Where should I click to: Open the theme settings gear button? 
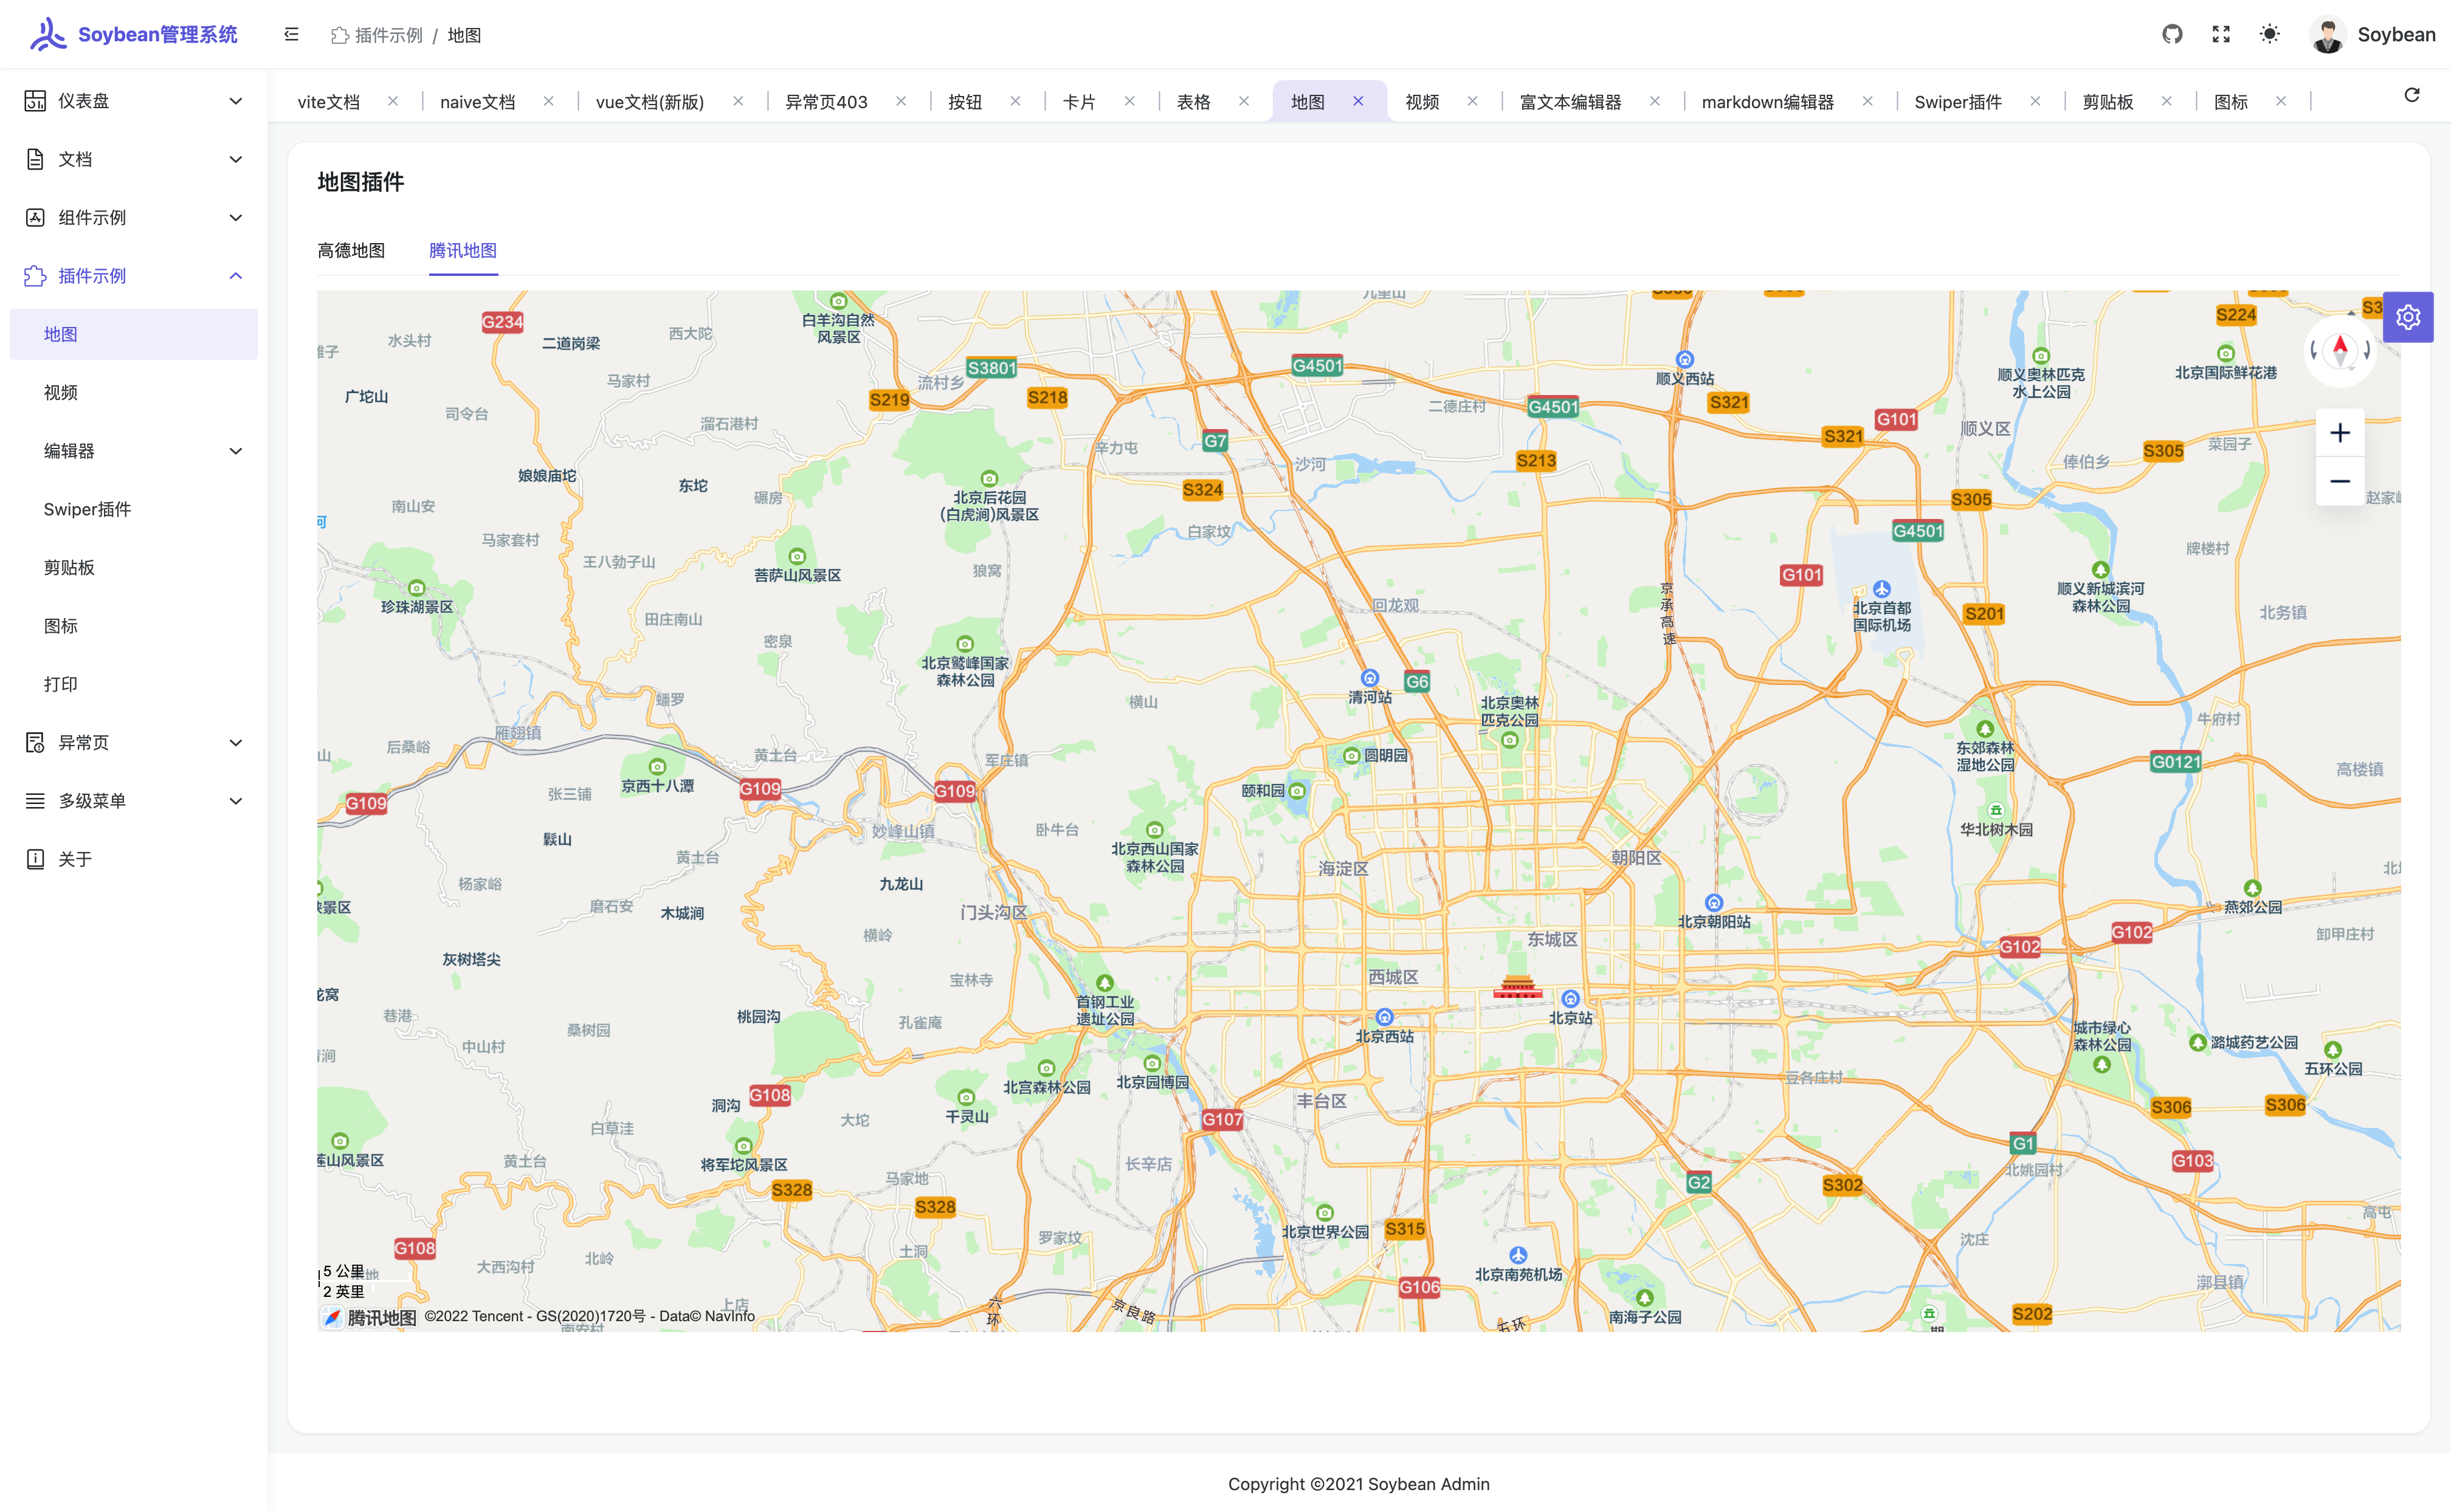pyautogui.click(x=2408, y=317)
